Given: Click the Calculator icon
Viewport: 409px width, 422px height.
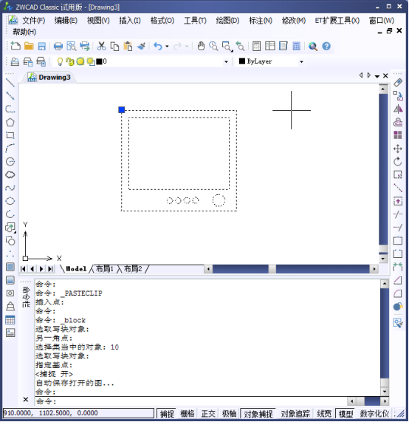Looking at the screenshot, I should [x=296, y=46].
